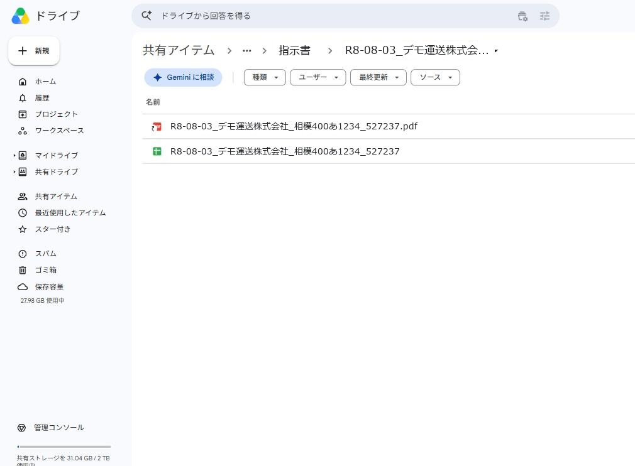Open プロジェクト in sidebar
The image size is (635, 466).
tap(57, 114)
